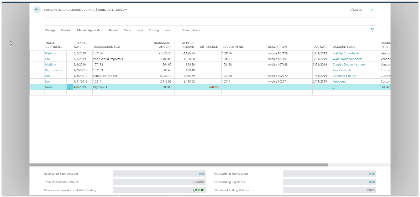
Task: Sort by Transaction Date column header
Action: click(x=81, y=45)
